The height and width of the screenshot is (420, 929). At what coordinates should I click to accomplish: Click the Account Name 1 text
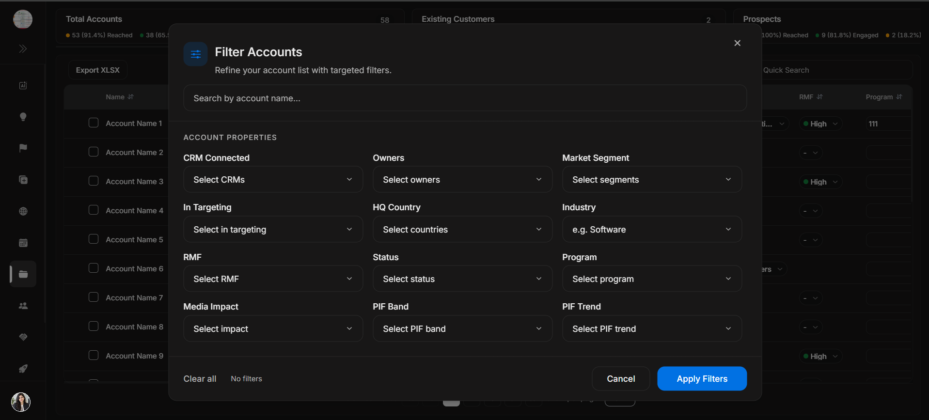click(x=134, y=124)
